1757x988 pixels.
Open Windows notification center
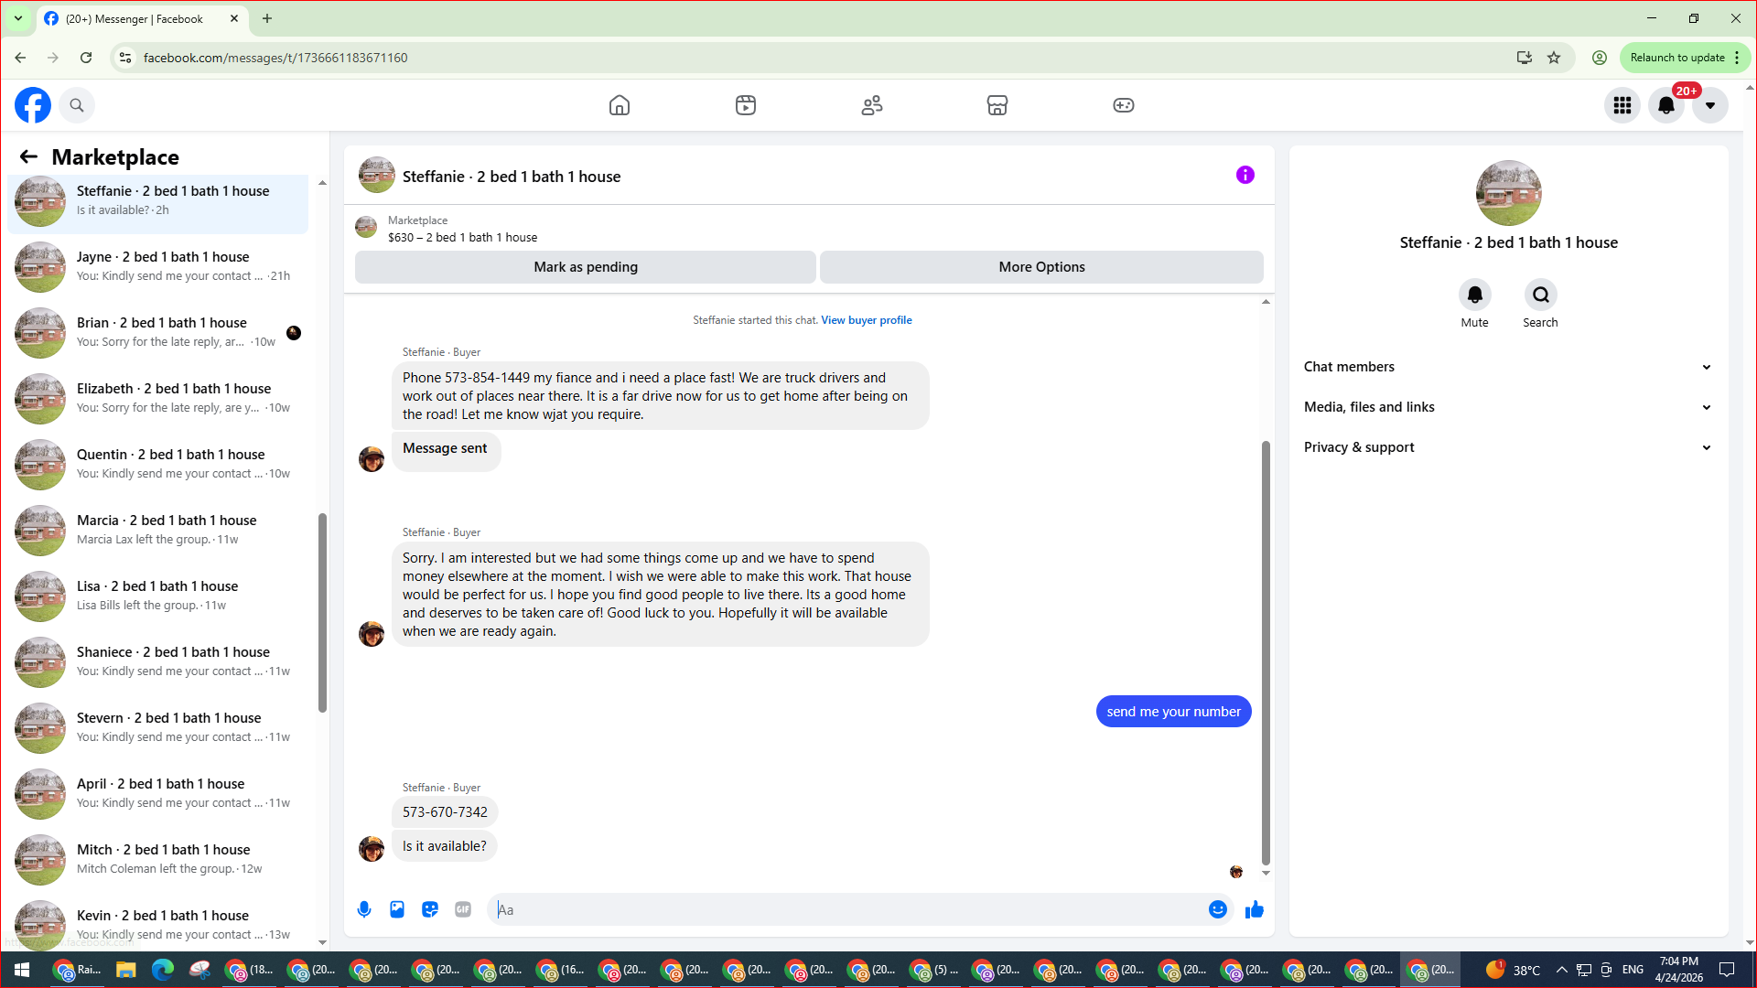click(1727, 970)
